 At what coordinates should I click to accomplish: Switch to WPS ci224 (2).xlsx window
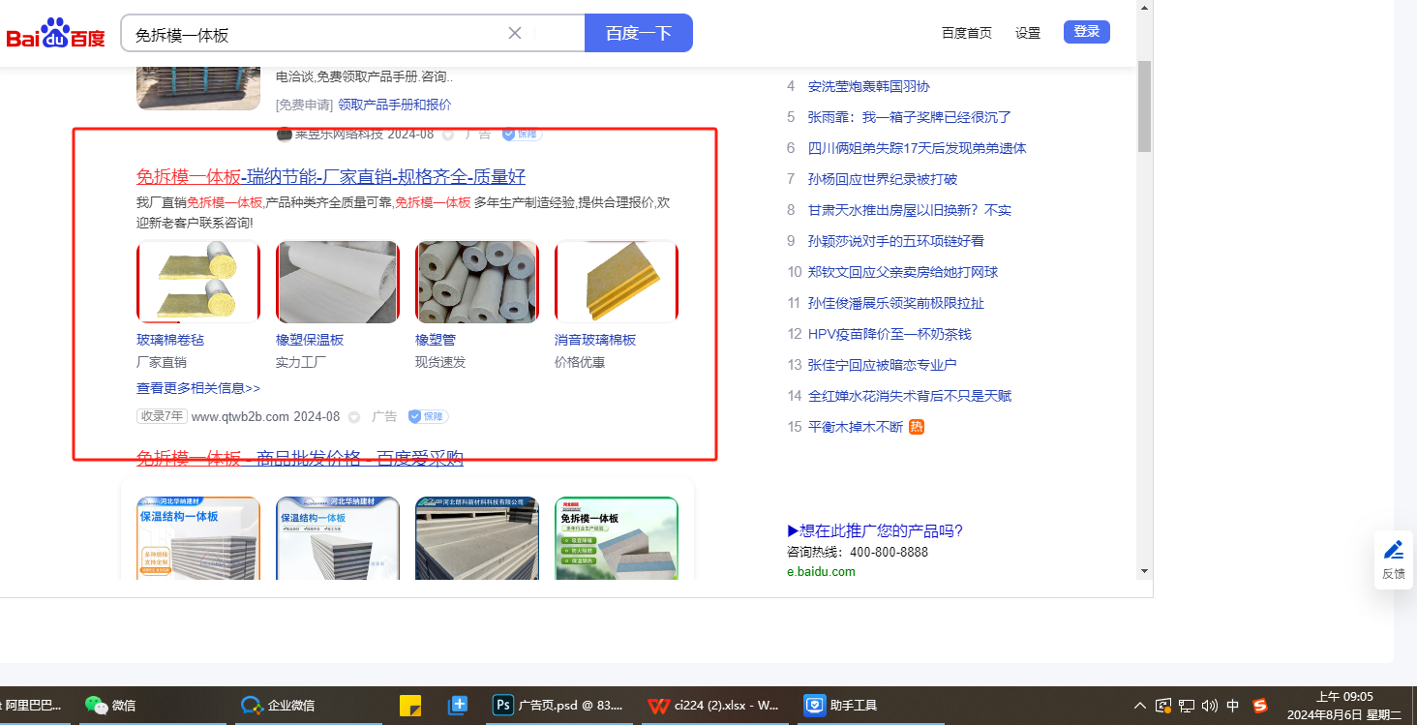pyautogui.click(x=714, y=706)
